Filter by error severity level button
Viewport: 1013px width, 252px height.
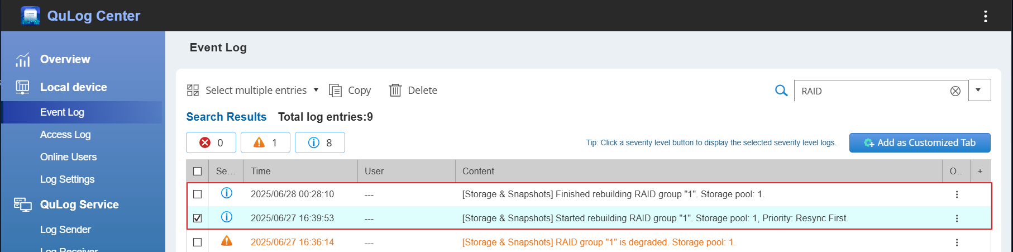coord(211,142)
